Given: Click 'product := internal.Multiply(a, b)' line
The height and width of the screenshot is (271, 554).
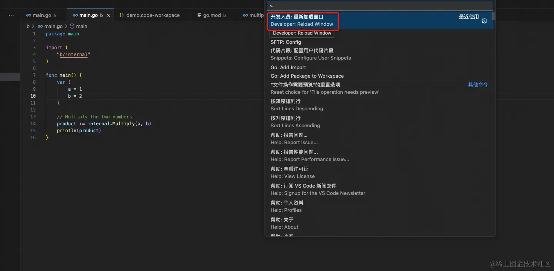Looking at the screenshot, I should [104, 124].
